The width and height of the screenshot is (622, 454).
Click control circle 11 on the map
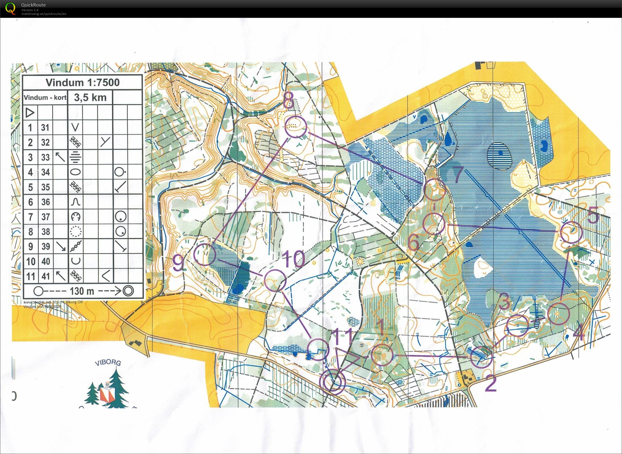coord(318,349)
